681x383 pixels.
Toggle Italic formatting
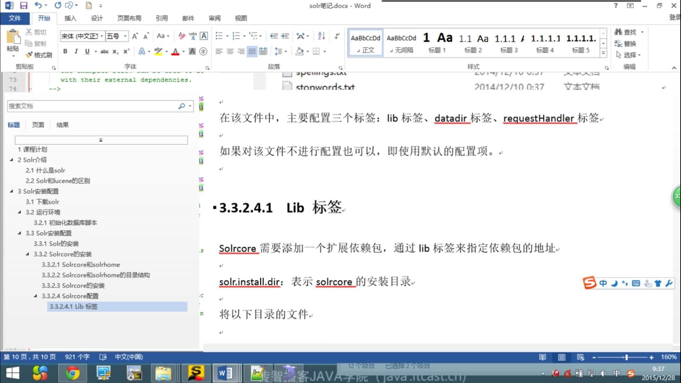(76, 51)
